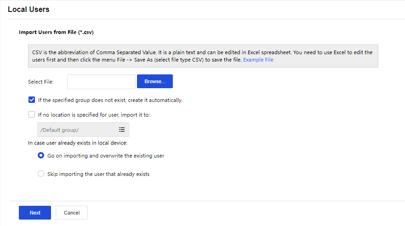This screenshot has height=226, width=405.
Task: Click 'If the specified group does not exist' label
Action: pyautogui.click(x=110, y=100)
